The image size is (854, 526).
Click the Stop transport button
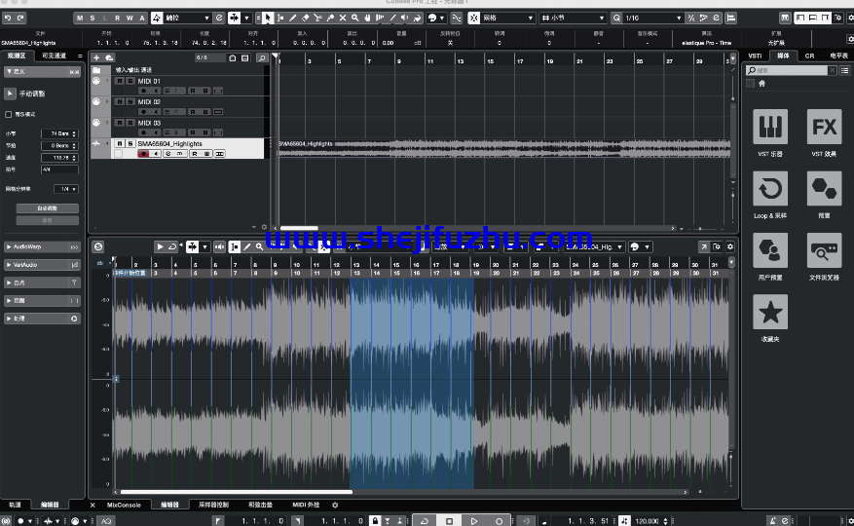pos(449,521)
